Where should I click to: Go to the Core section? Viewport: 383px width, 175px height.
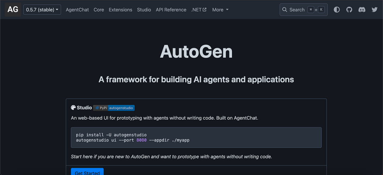coord(99,10)
